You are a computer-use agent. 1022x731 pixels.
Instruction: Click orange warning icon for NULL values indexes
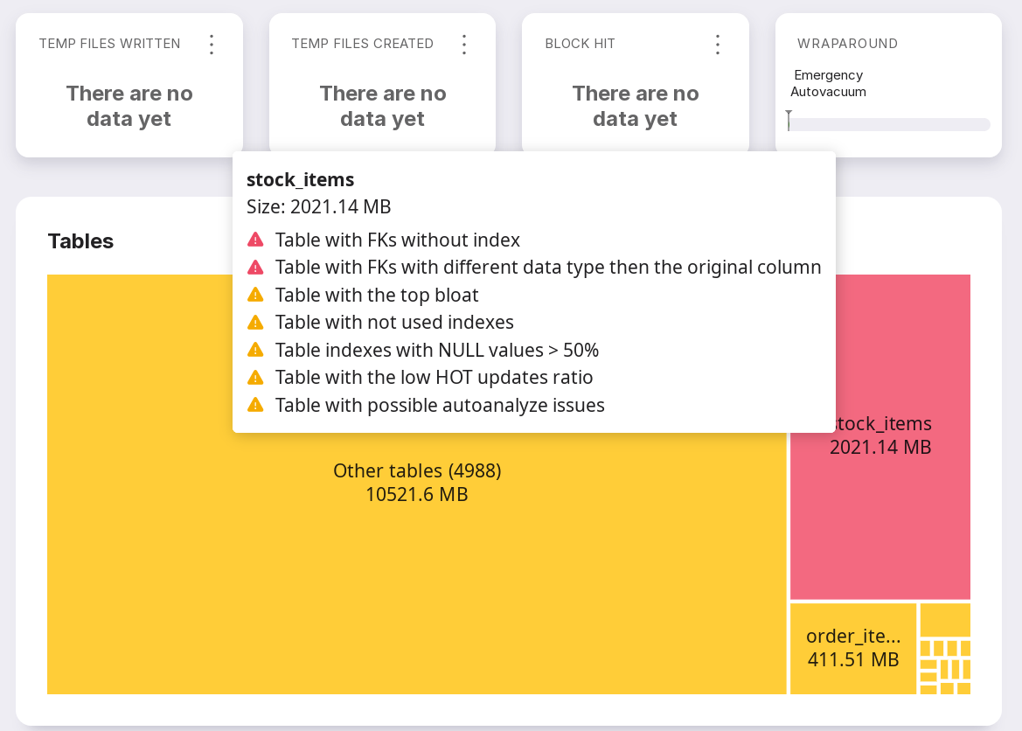pyautogui.click(x=255, y=350)
